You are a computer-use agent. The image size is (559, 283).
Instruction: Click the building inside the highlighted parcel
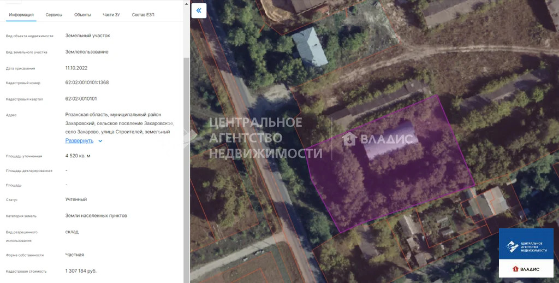390,139
